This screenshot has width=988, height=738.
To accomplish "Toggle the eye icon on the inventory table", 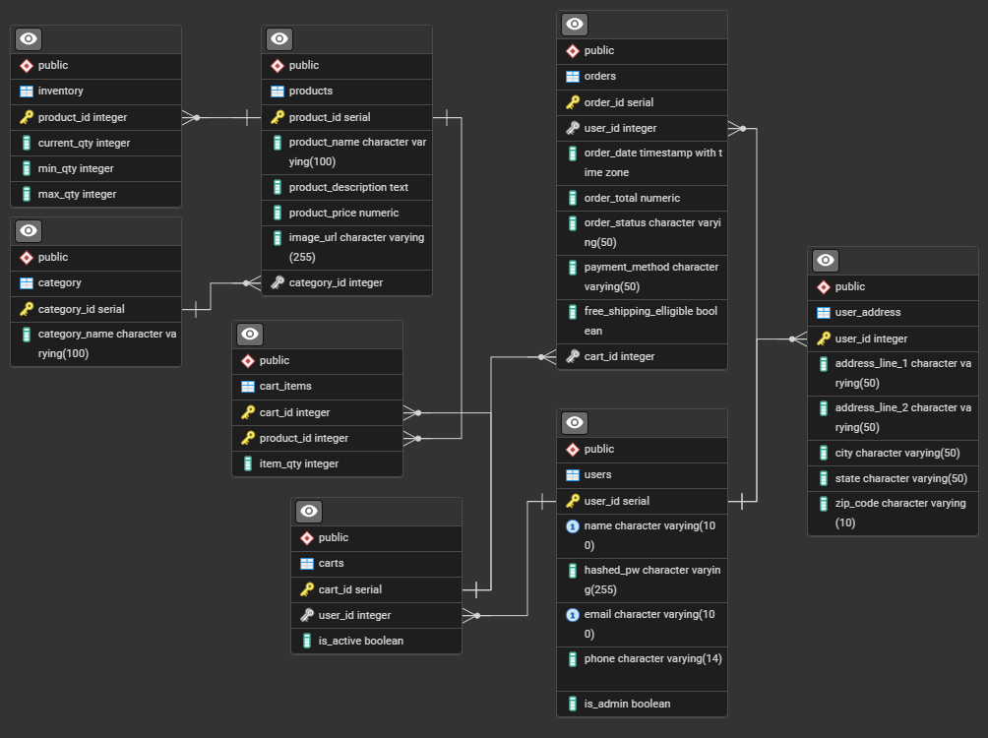I will point(30,38).
